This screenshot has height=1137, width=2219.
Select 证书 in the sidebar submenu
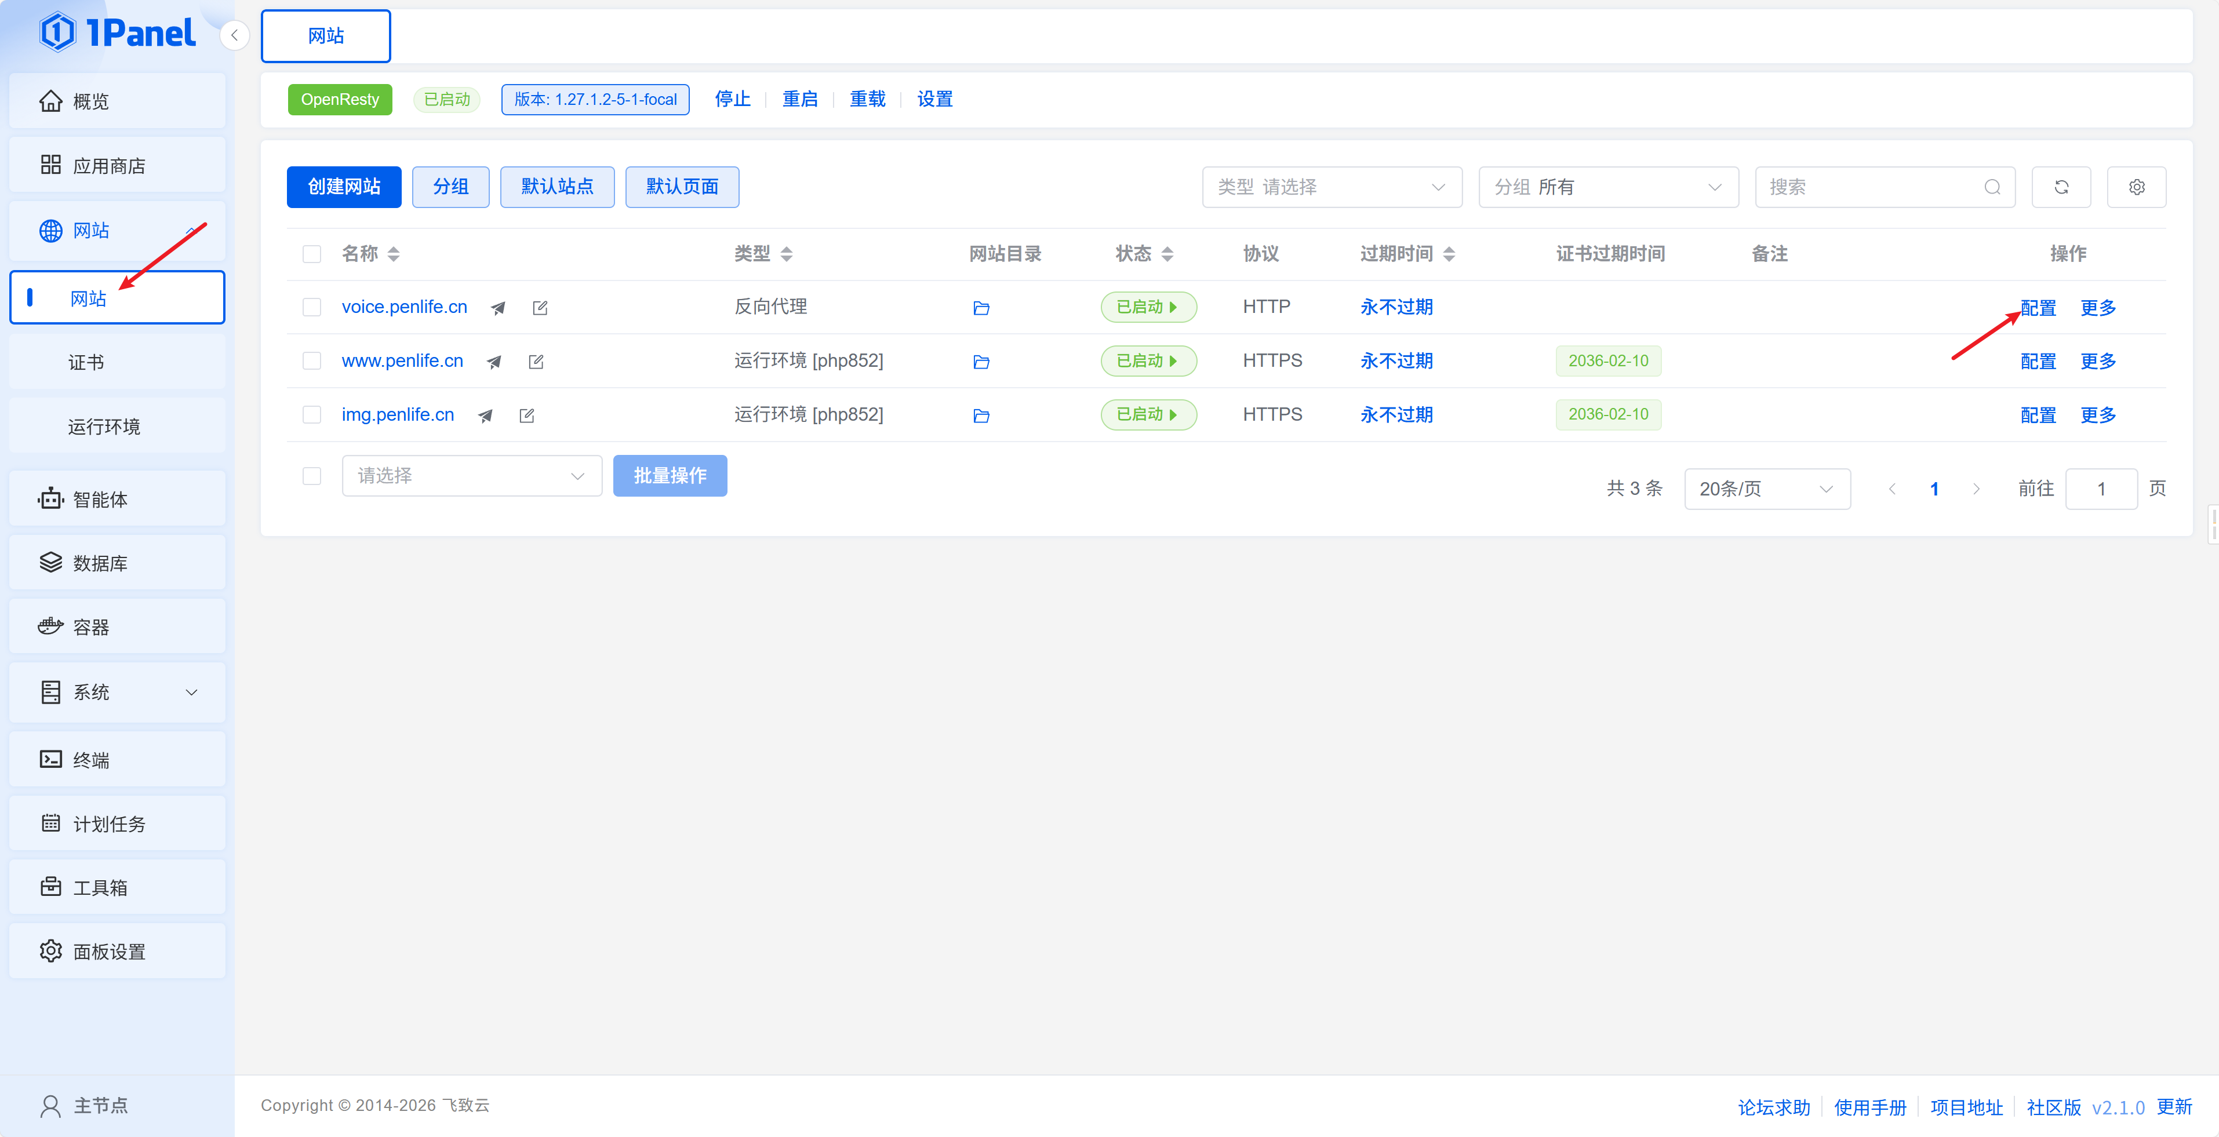click(86, 363)
